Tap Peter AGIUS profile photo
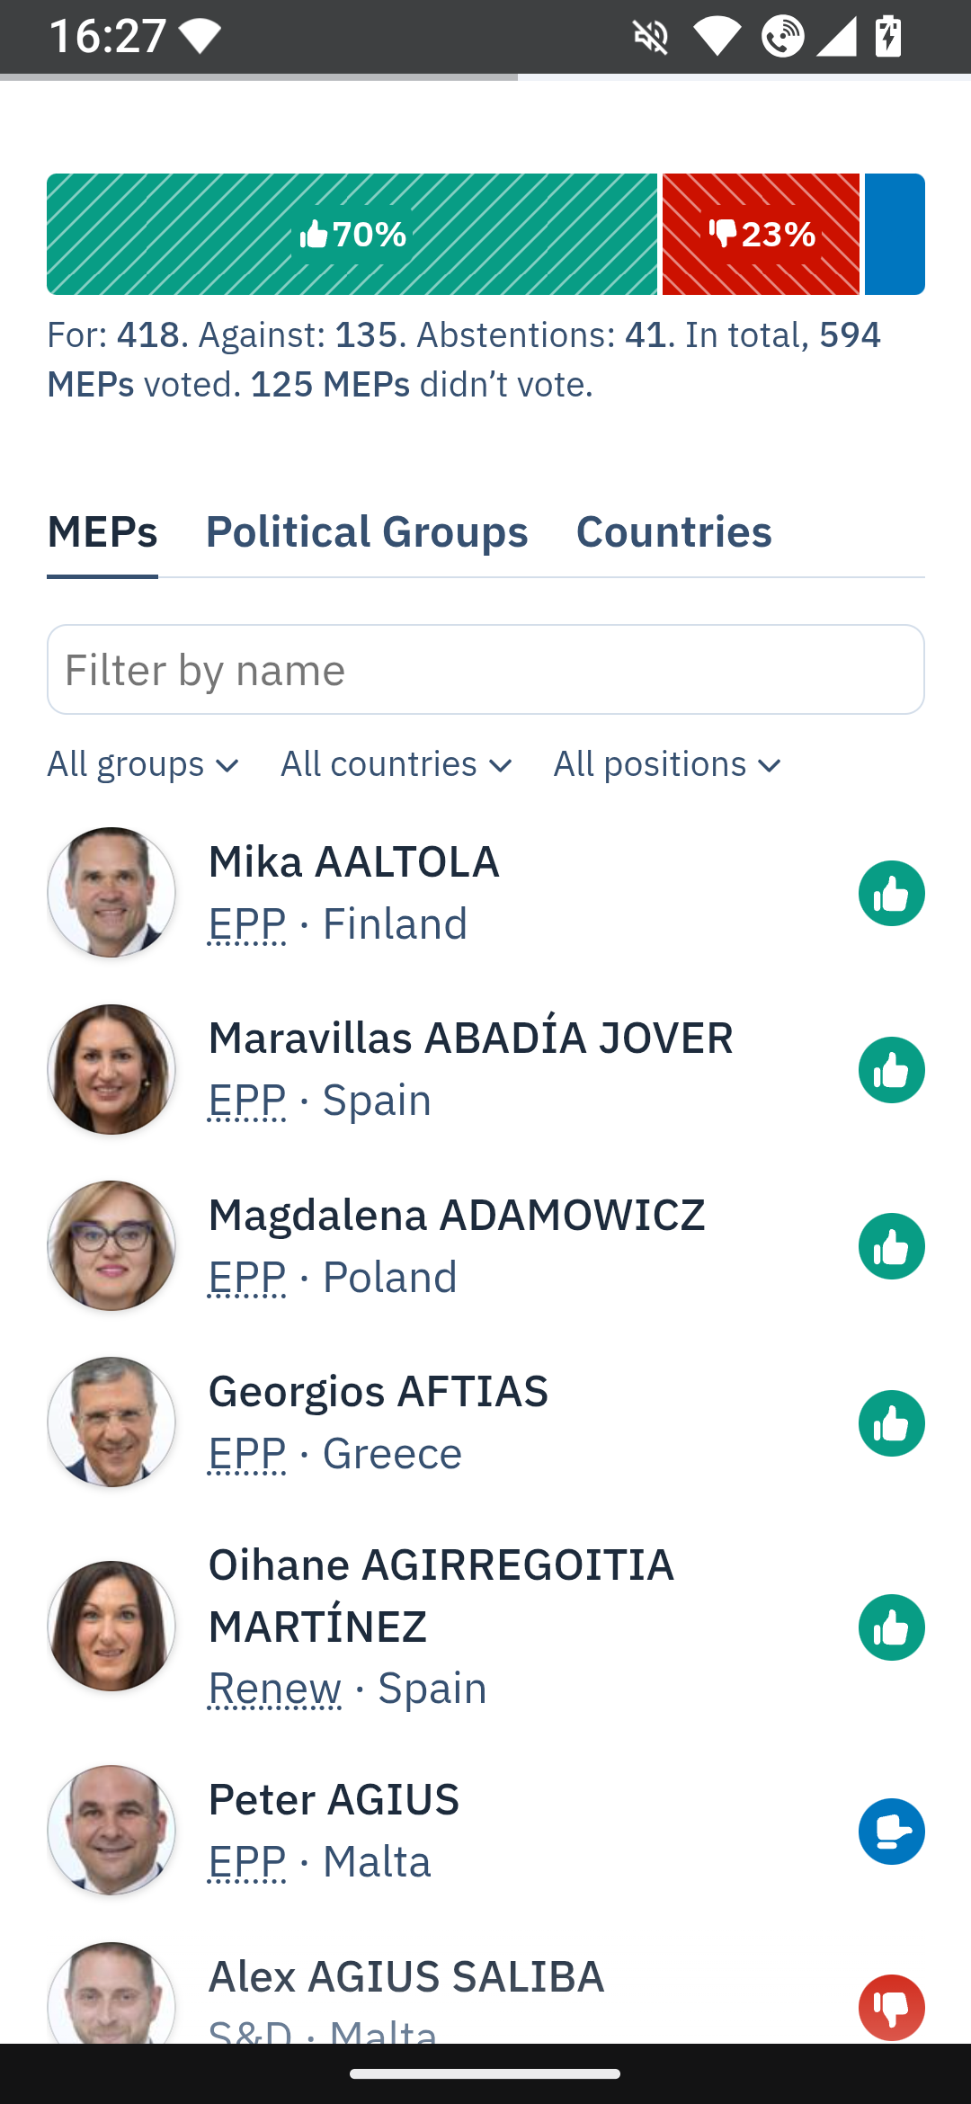Image resolution: width=971 pixels, height=2104 pixels. [x=111, y=1831]
